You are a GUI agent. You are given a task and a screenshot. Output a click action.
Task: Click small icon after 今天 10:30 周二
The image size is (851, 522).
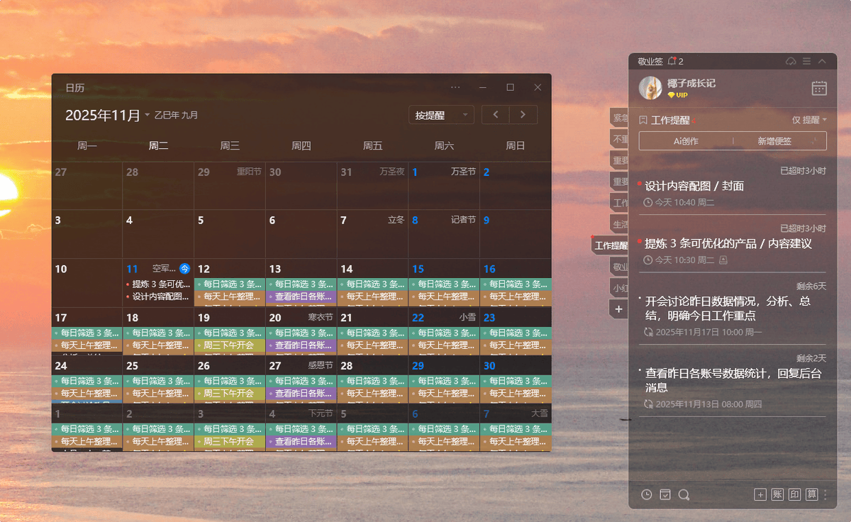(723, 260)
